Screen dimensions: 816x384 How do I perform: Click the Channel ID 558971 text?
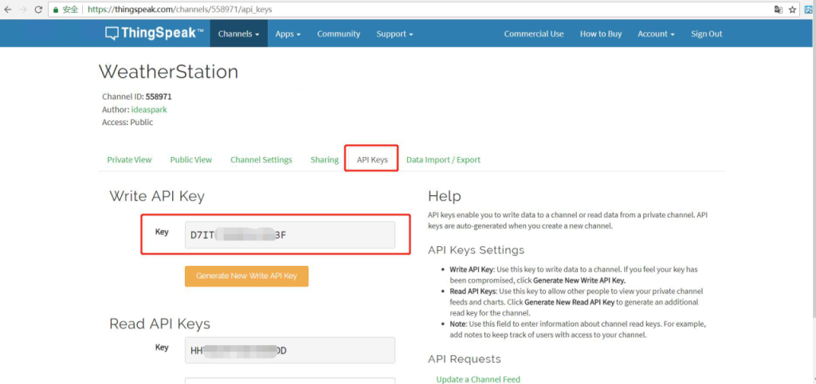pyautogui.click(x=137, y=96)
